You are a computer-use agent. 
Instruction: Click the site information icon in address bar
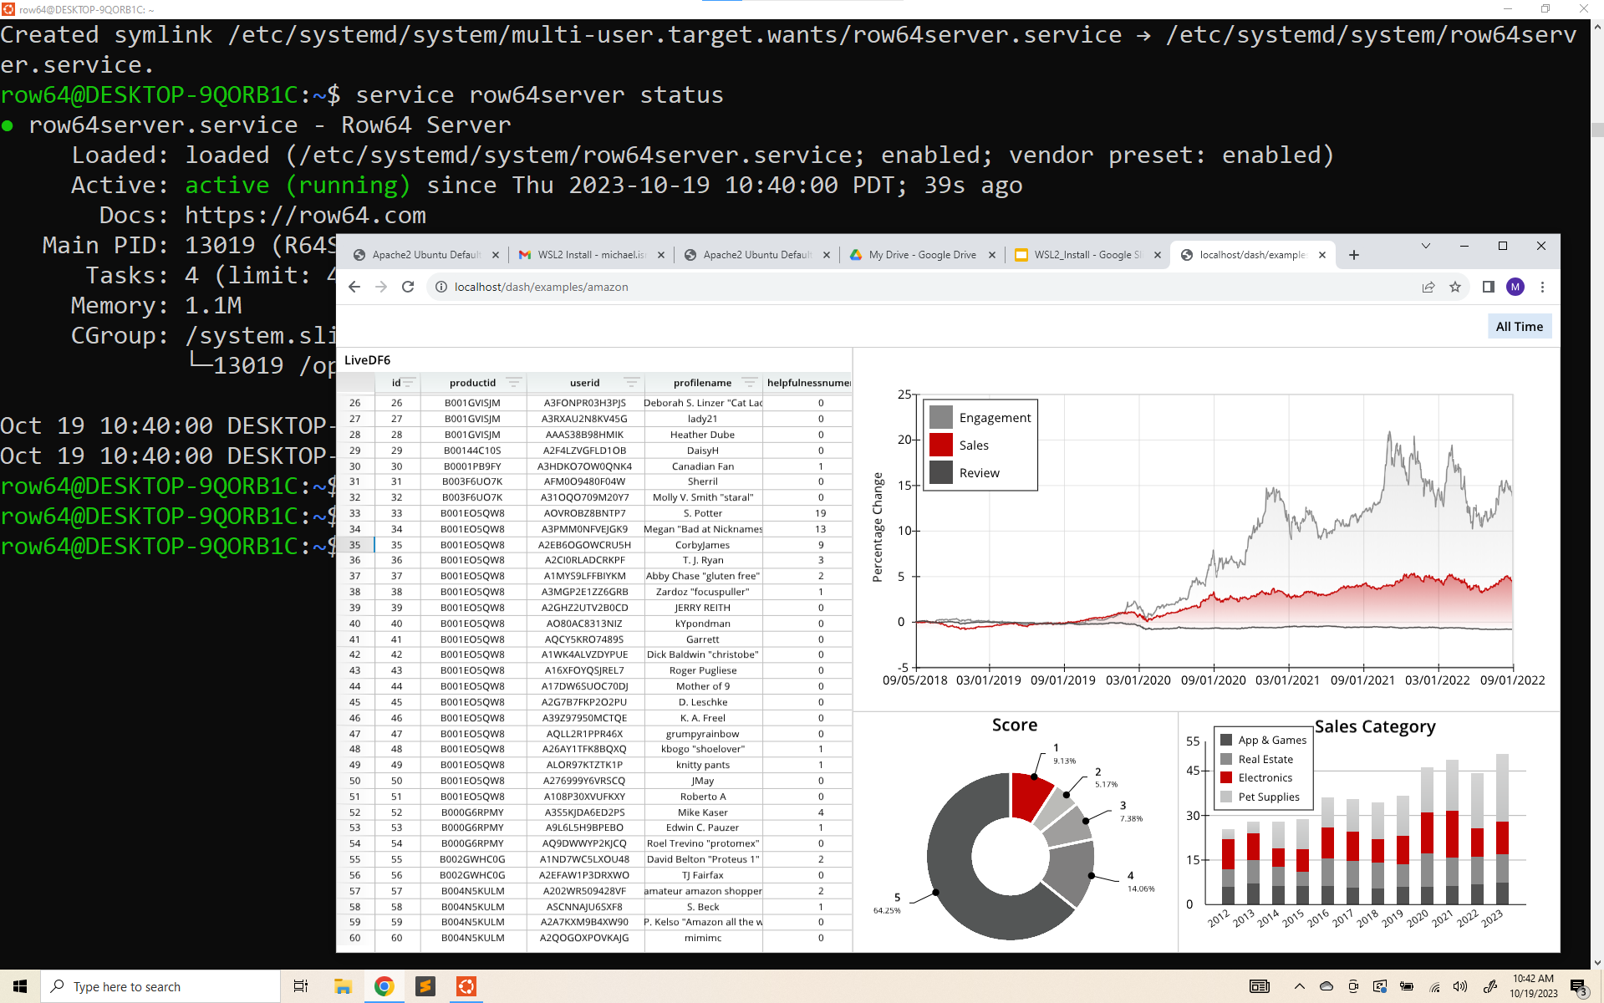pos(441,287)
